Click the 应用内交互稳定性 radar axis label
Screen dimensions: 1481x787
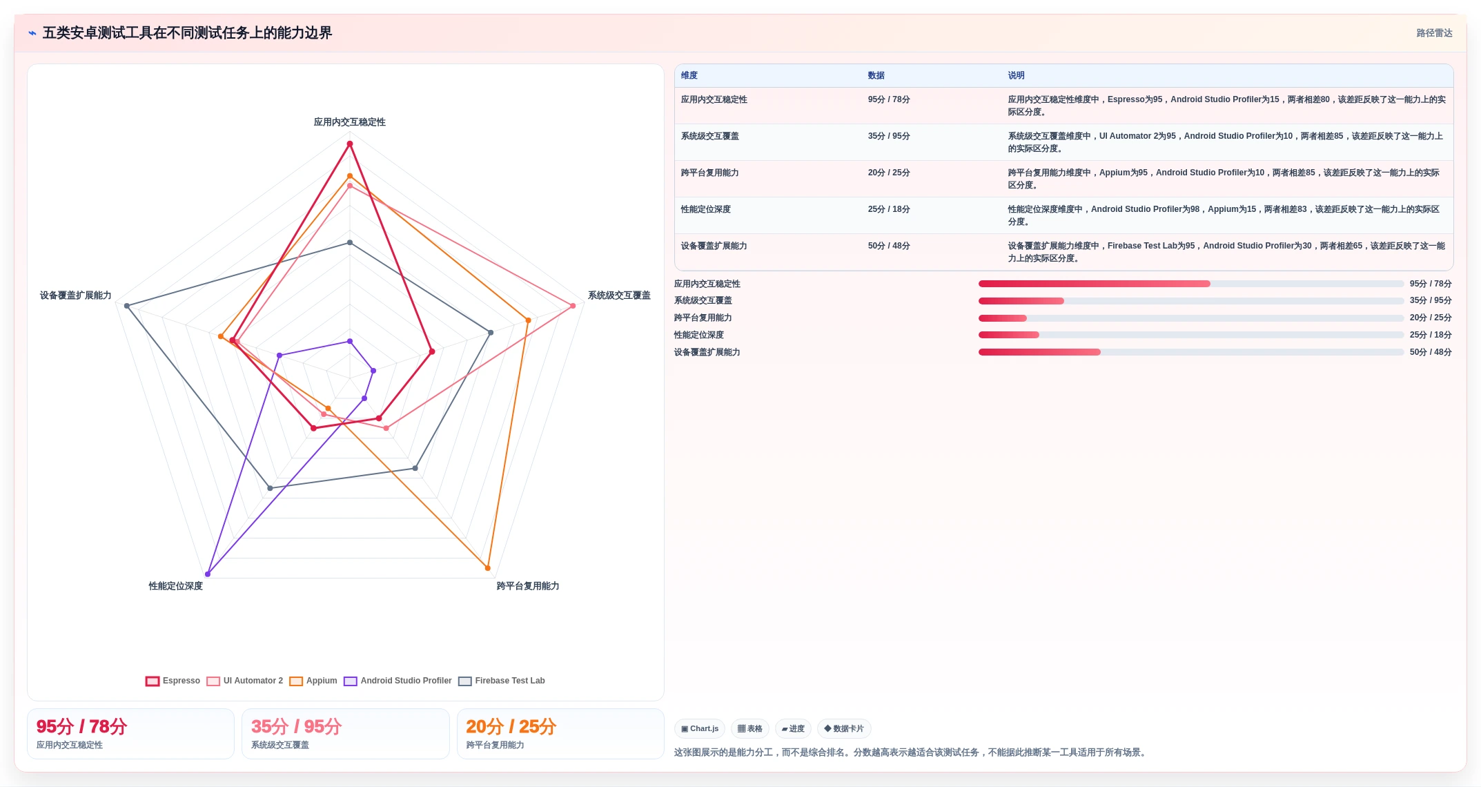(350, 122)
